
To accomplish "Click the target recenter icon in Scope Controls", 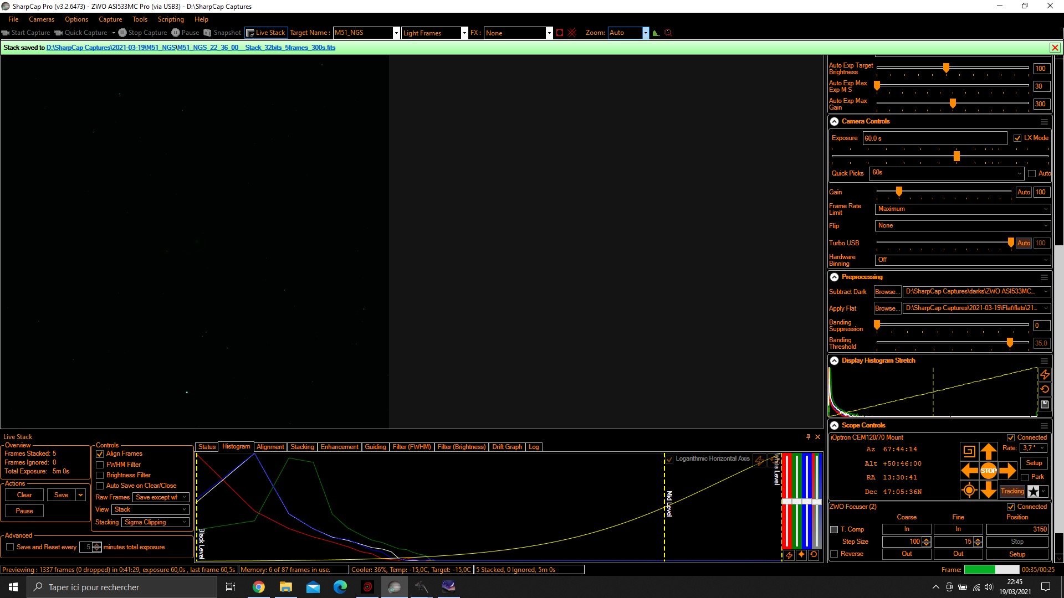I will coord(969,490).
